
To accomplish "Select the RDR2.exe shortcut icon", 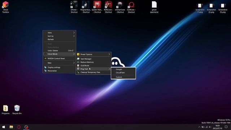I will (x=108, y=7).
